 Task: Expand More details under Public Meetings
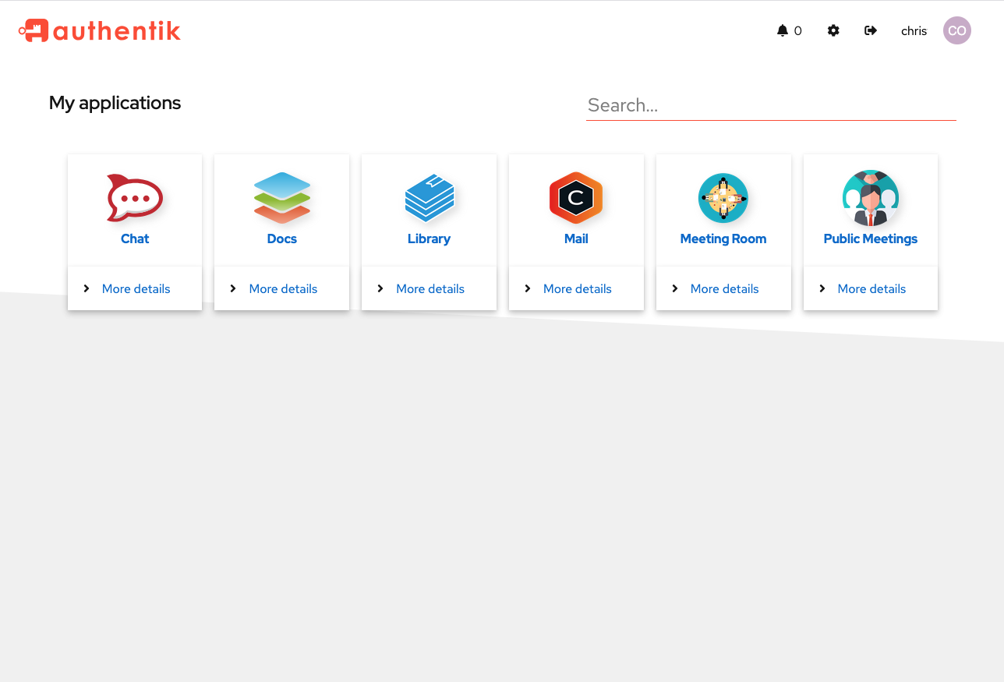[x=871, y=288]
